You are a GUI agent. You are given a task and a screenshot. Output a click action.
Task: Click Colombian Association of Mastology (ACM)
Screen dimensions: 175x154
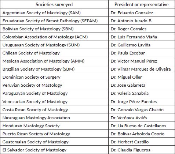(x=45, y=37)
